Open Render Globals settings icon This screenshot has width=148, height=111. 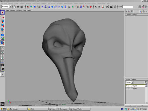[x=115, y=7]
